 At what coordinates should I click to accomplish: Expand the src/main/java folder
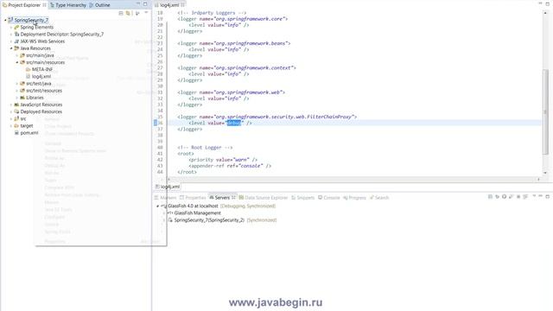click(16, 55)
